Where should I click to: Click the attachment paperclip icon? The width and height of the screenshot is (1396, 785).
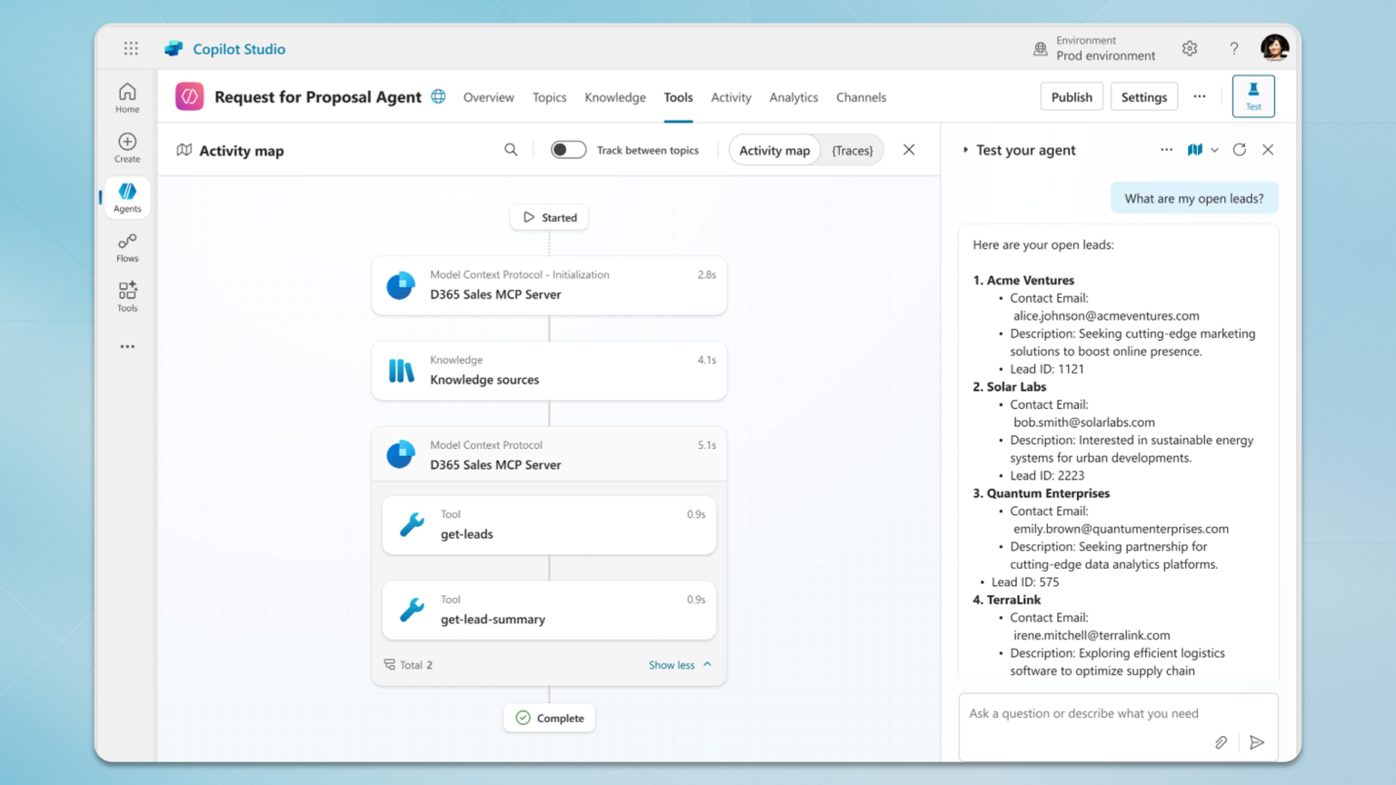tap(1221, 742)
